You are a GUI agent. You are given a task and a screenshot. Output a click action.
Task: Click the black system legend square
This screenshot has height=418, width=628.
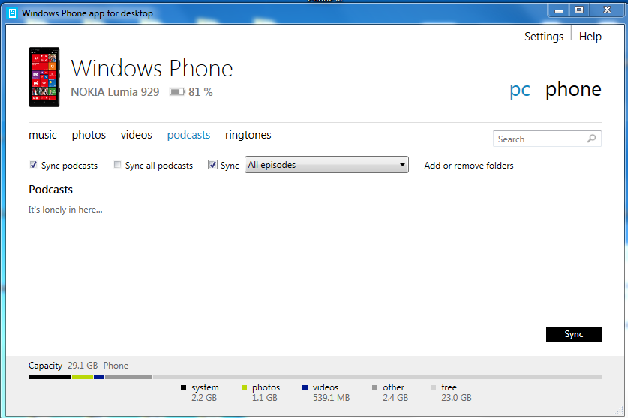[x=183, y=387]
